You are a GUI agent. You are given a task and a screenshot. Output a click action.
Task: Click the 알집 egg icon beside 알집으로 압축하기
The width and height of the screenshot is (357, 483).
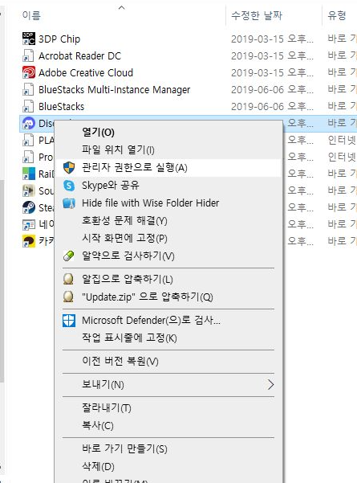tap(68, 279)
